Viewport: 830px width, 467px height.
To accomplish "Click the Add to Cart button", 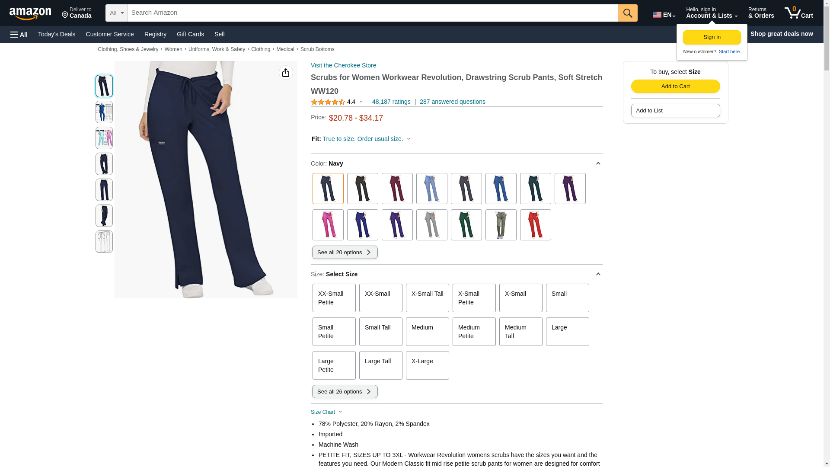I will pyautogui.click(x=675, y=86).
